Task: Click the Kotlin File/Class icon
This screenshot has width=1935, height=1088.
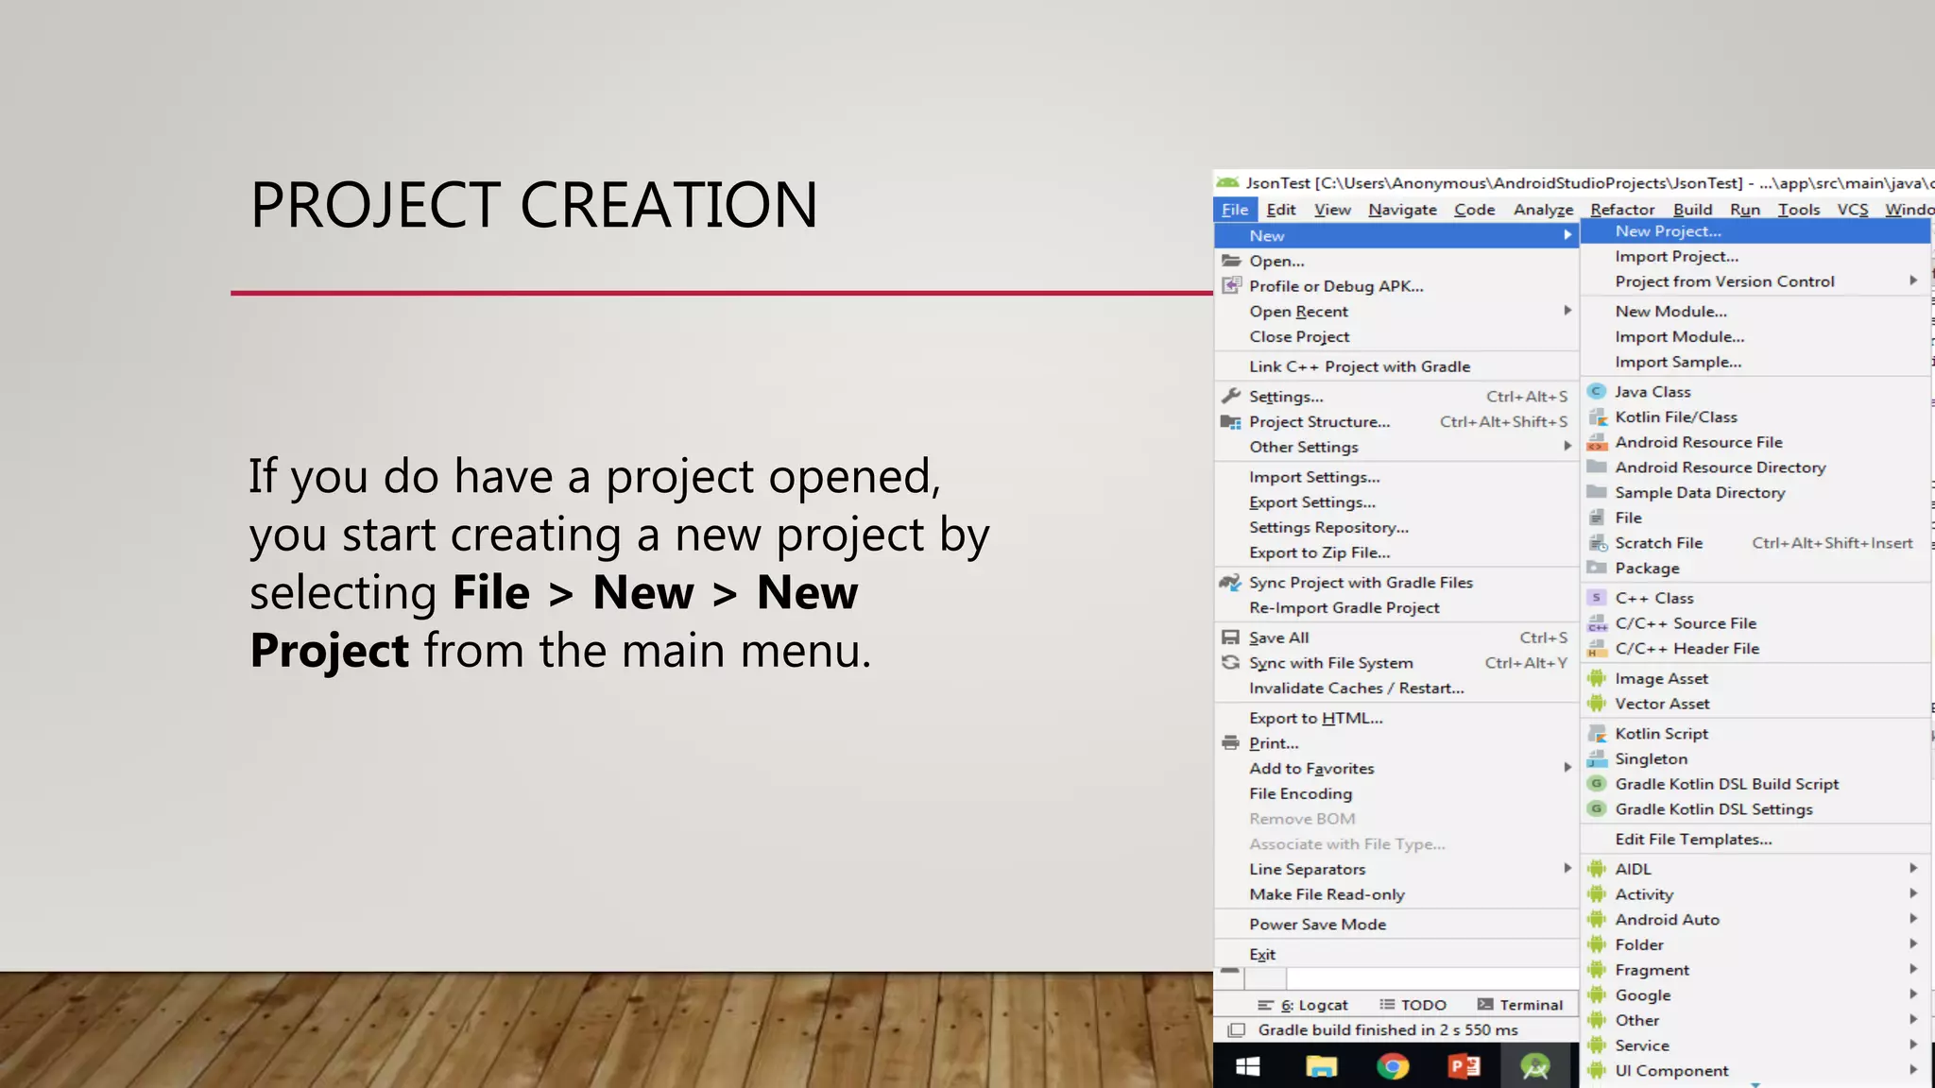Action: pos(1597,416)
